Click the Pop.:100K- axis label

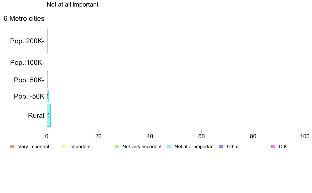click(27, 62)
